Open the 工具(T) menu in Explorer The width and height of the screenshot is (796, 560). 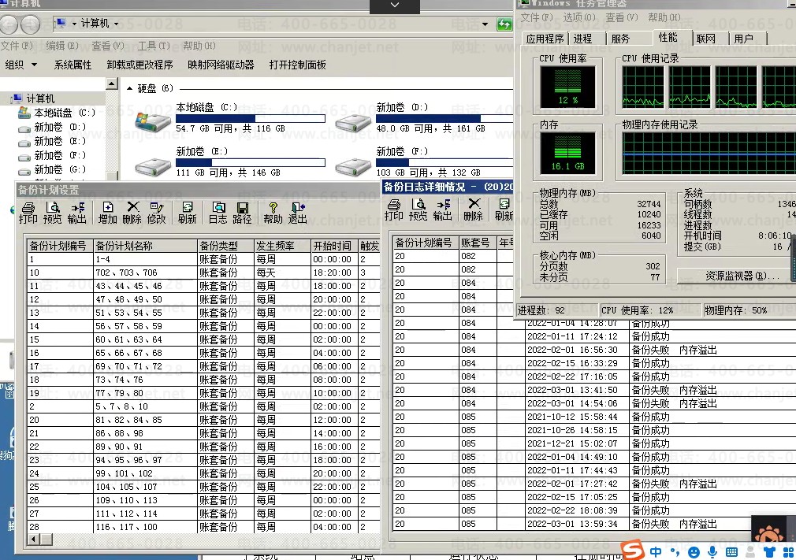click(x=152, y=46)
